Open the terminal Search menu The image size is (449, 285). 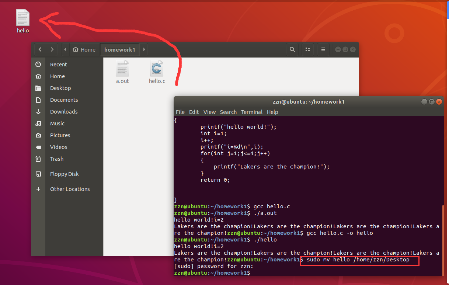(228, 112)
